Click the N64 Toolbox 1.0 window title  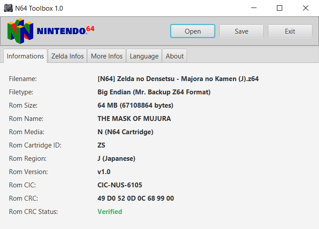point(39,8)
